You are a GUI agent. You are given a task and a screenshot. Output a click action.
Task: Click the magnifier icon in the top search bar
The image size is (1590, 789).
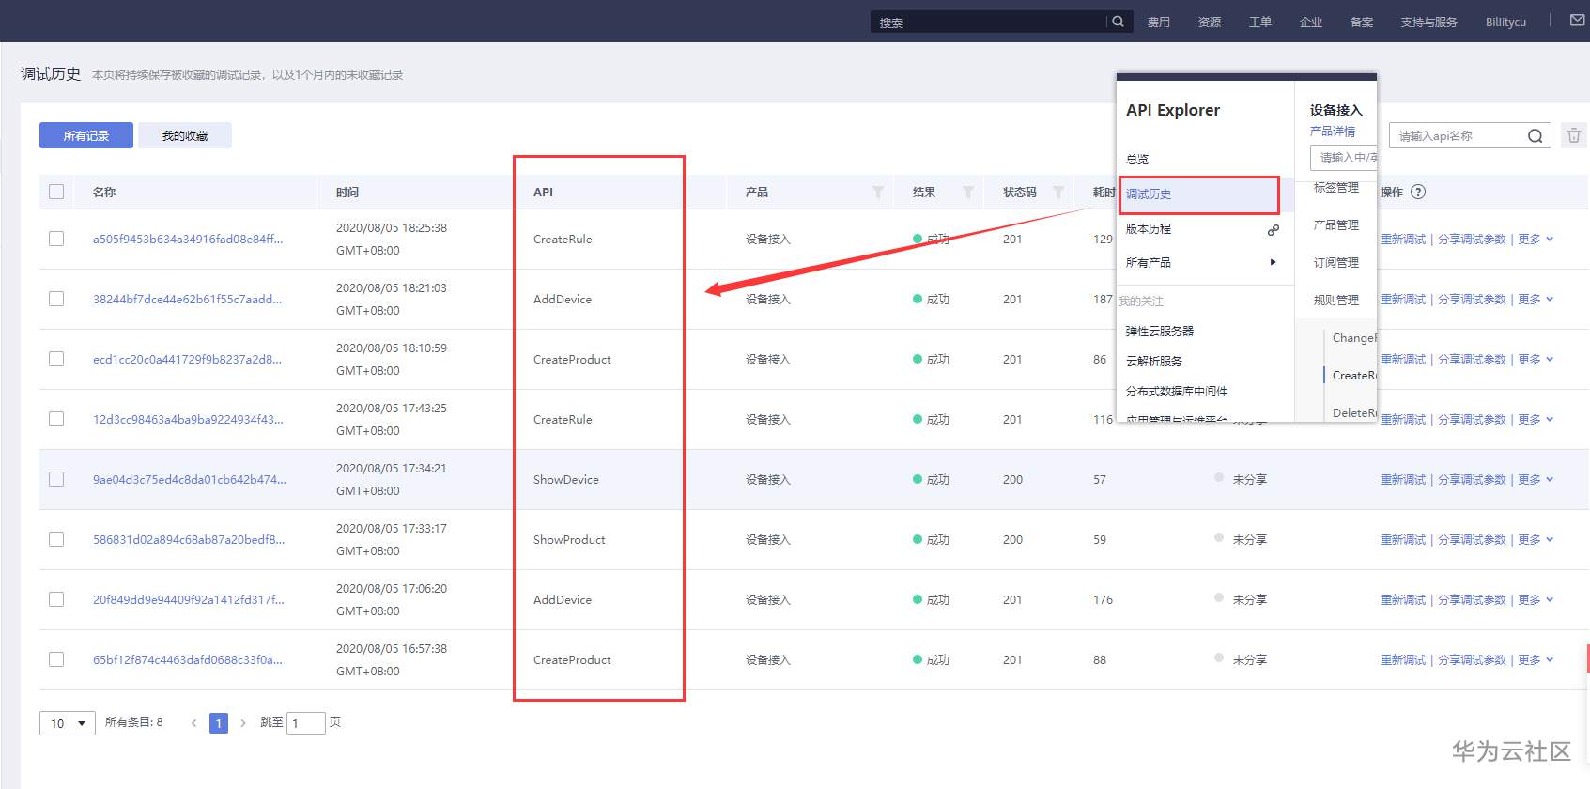click(x=1118, y=22)
